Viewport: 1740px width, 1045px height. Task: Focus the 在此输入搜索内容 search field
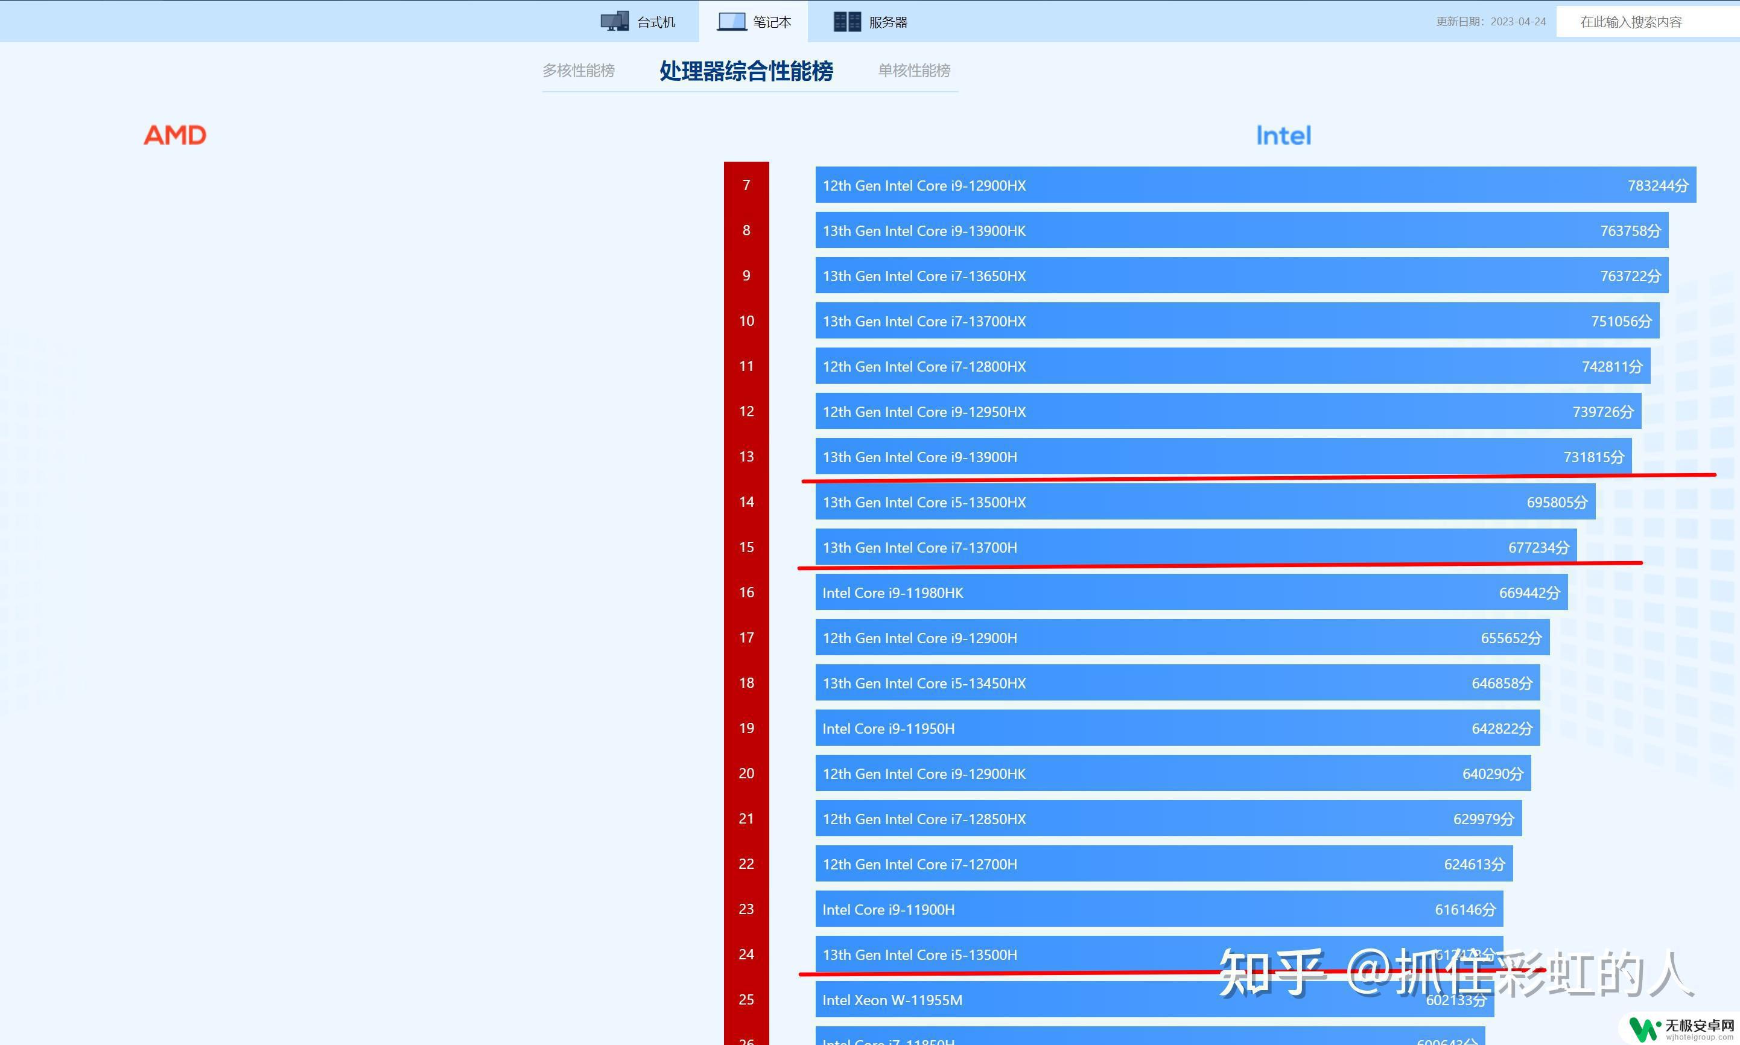1648,22
